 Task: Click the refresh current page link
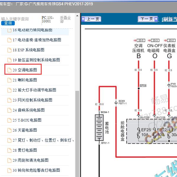click(x=169, y=19)
